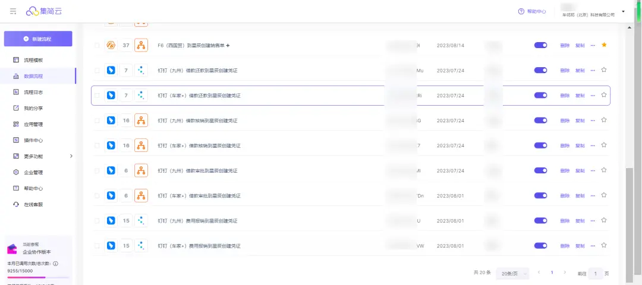The width and height of the screenshot is (642, 285).
Task: Open the 钉钉（车家+）借款审批到星辰创建凭证 flow title
Action: point(199,196)
